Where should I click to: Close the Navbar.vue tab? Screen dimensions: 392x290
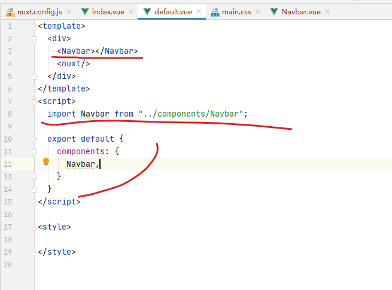tap(327, 11)
